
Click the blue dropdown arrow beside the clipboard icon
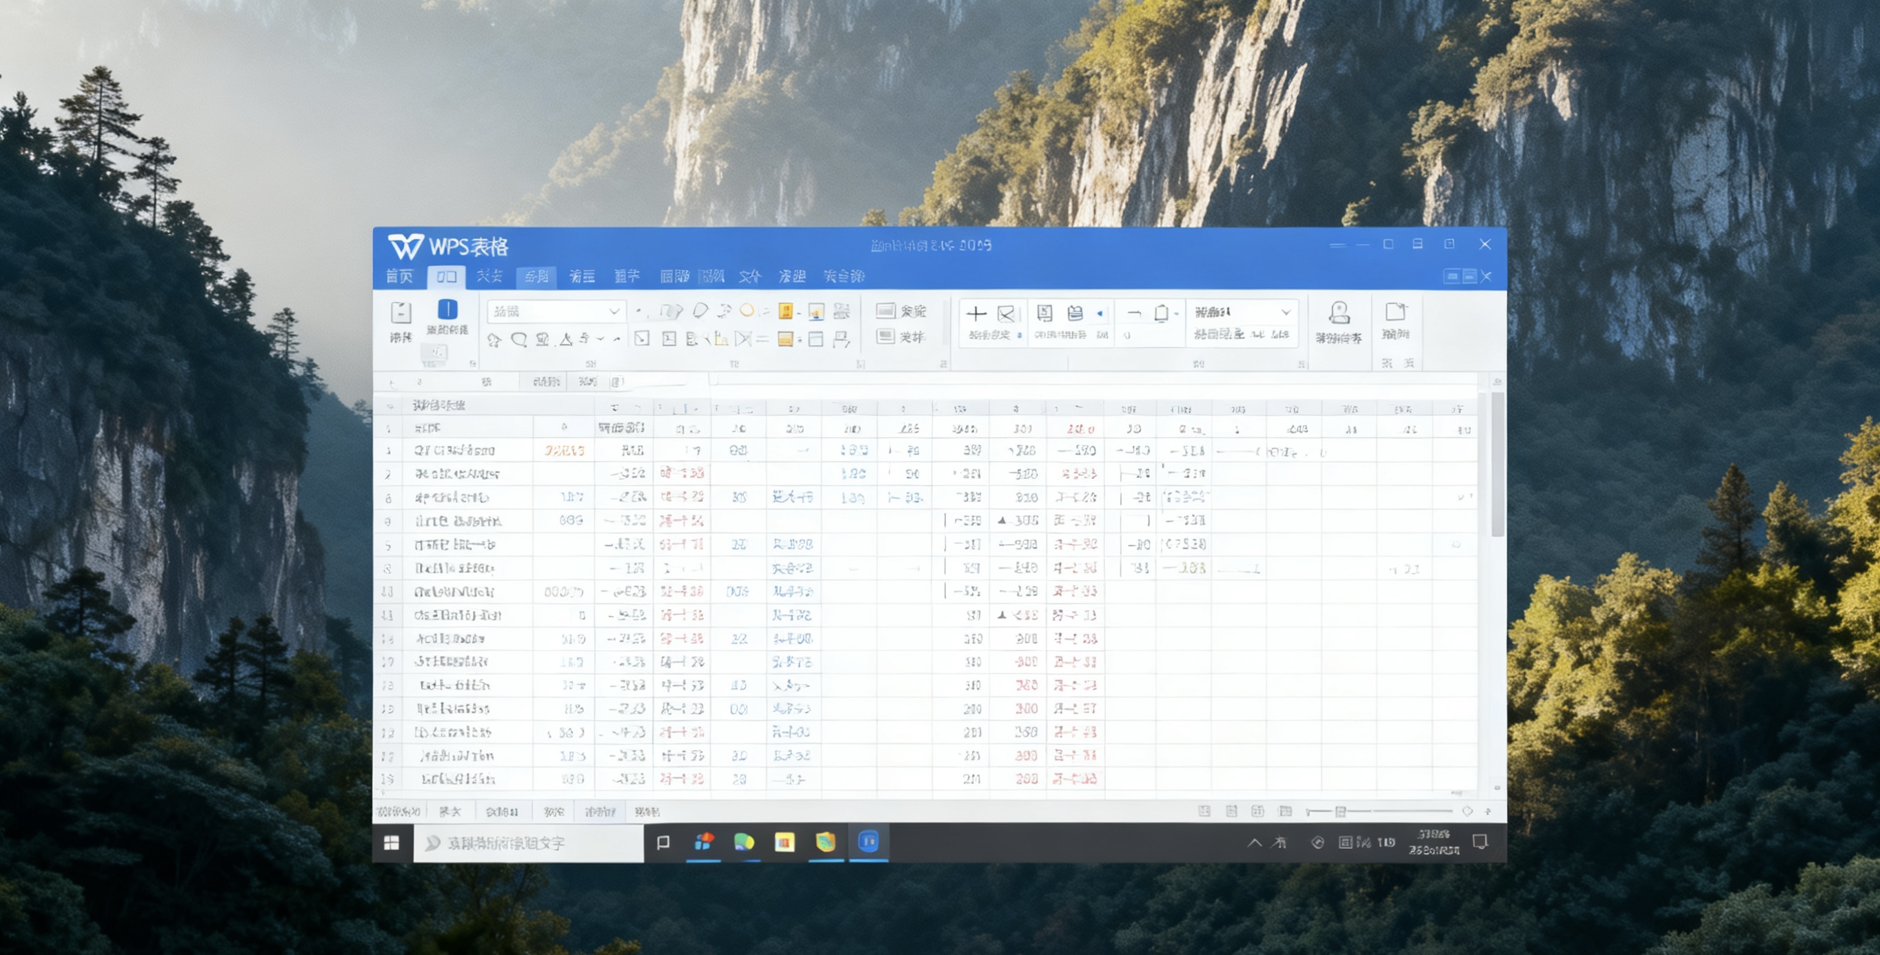[x=1099, y=314]
